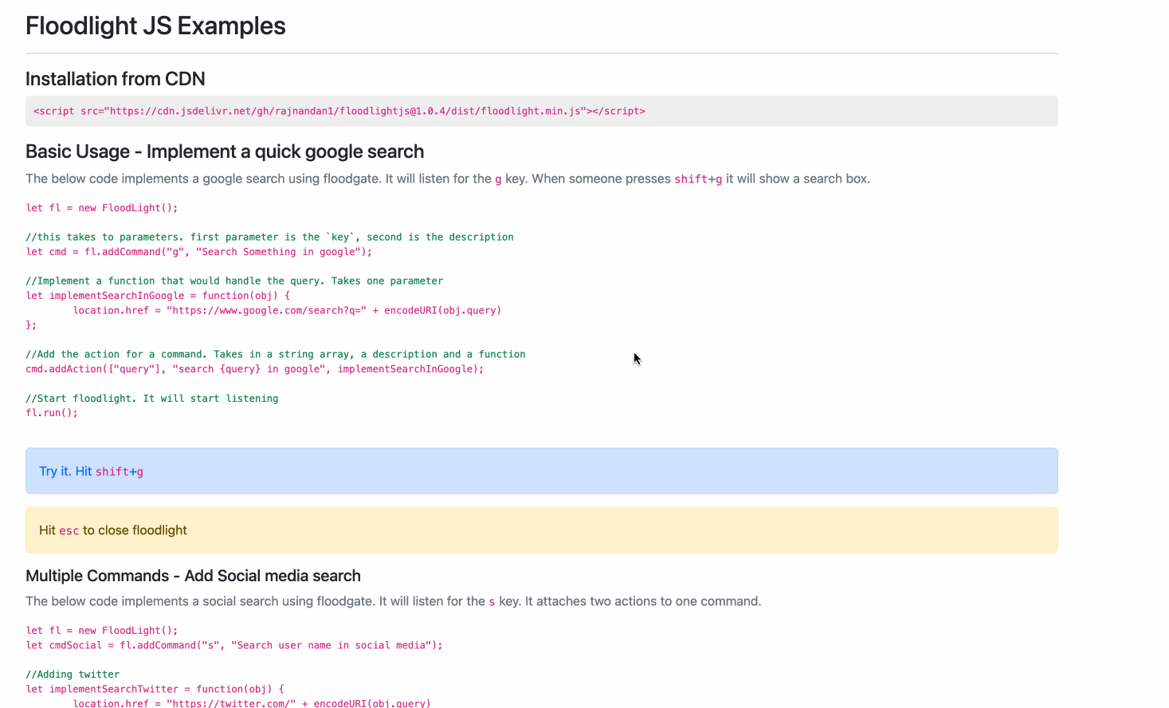This screenshot has width=1169, height=708.
Task: Click the comment '//Start floodlight. It will start listening'
Action: (152, 398)
